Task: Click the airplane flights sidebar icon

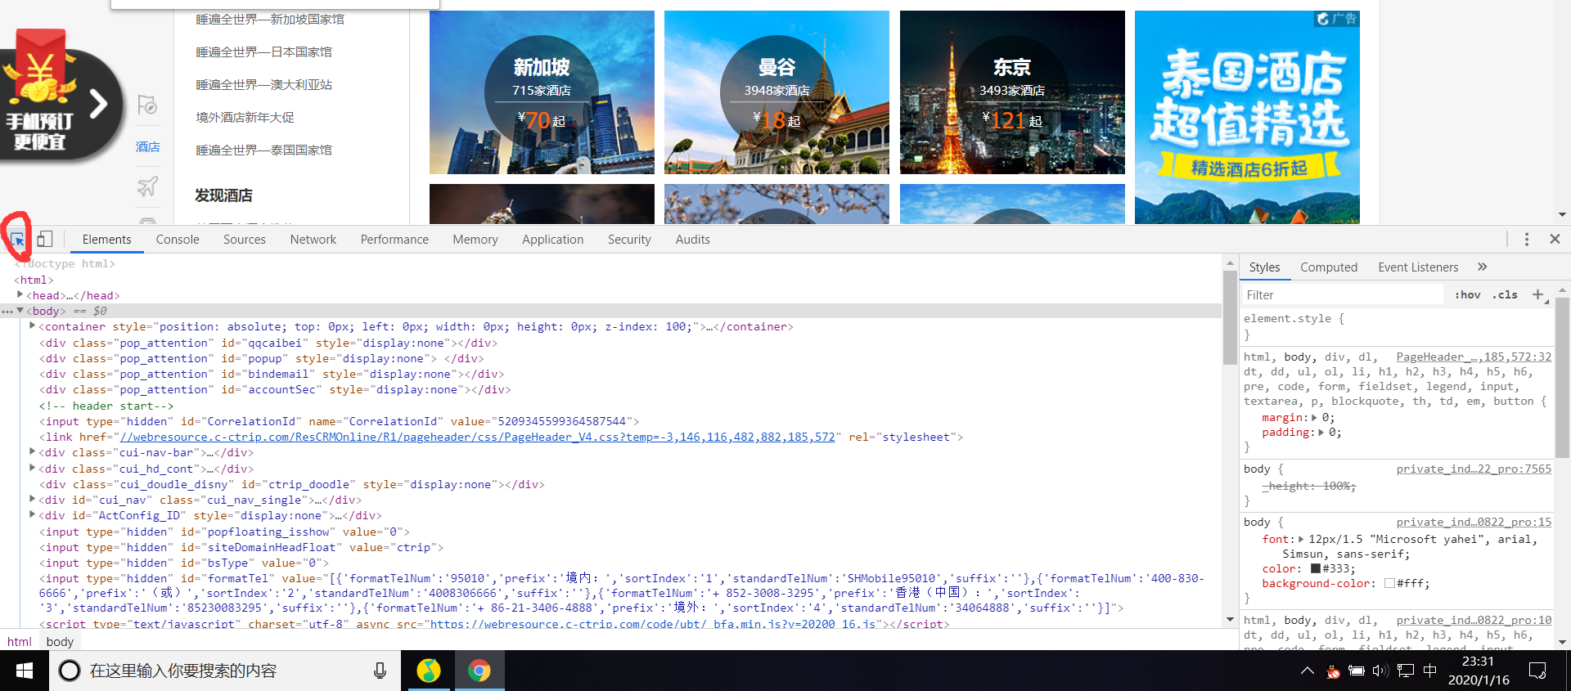Action: click(147, 186)
